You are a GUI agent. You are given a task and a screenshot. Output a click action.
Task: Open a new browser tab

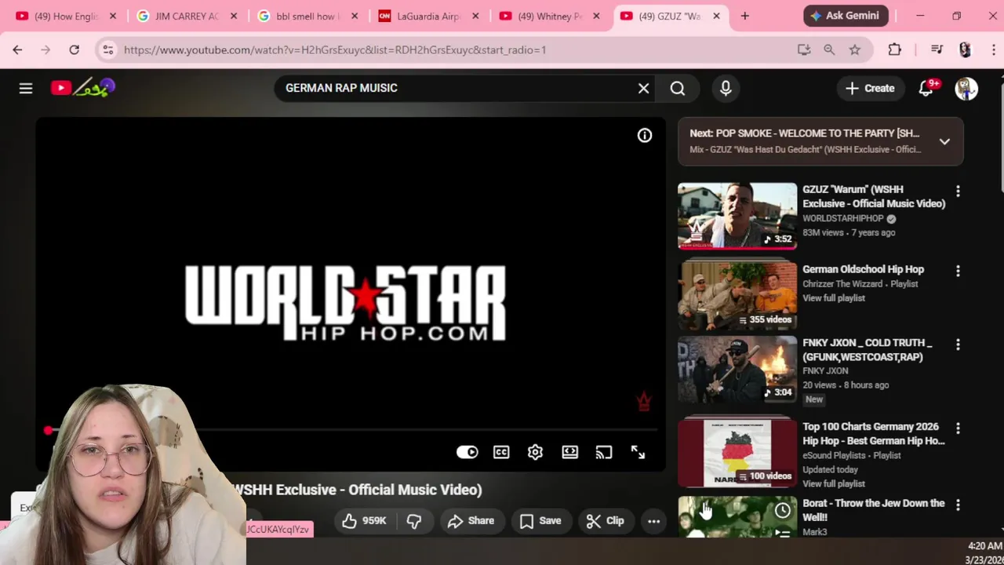point(744,16)
